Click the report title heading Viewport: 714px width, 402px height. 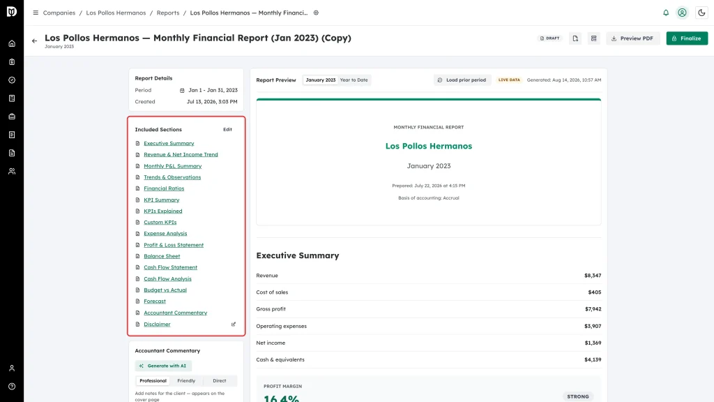coord(197,38)
